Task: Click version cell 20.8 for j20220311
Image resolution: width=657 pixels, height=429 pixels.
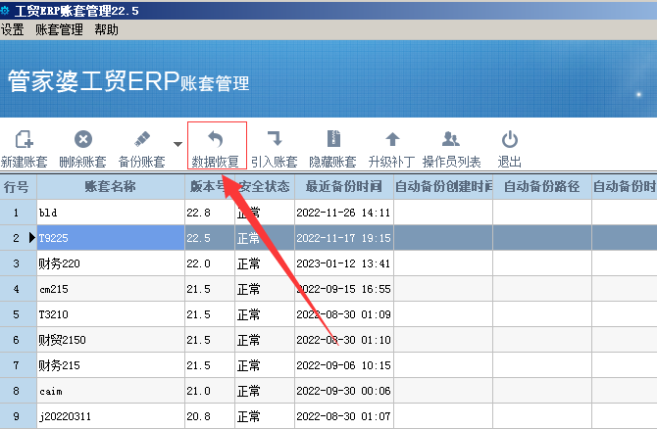Action: (x=210, y=416)
